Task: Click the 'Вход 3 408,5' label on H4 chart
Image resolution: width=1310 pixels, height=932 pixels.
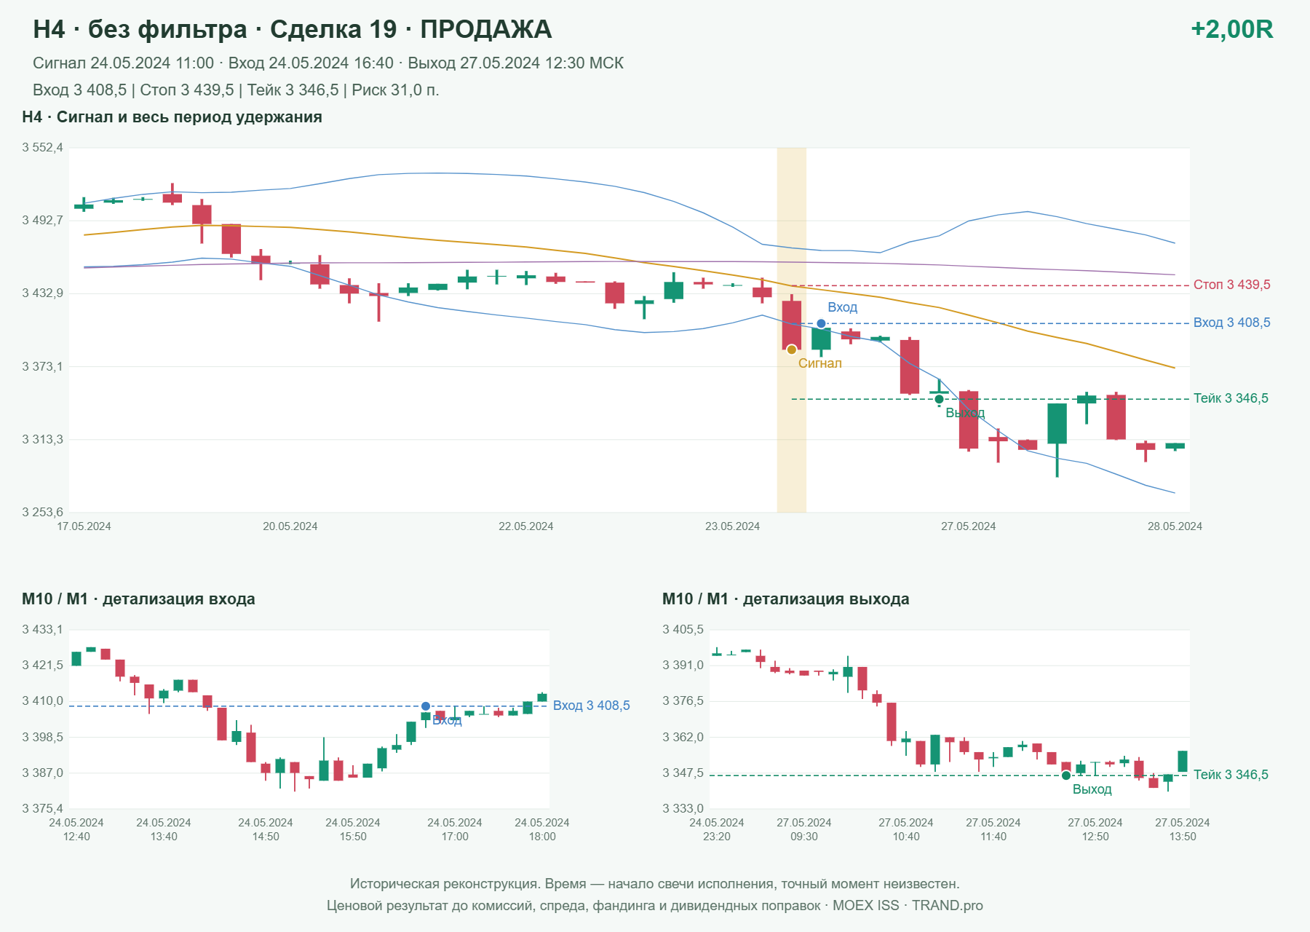Action: pos(1231,323)
